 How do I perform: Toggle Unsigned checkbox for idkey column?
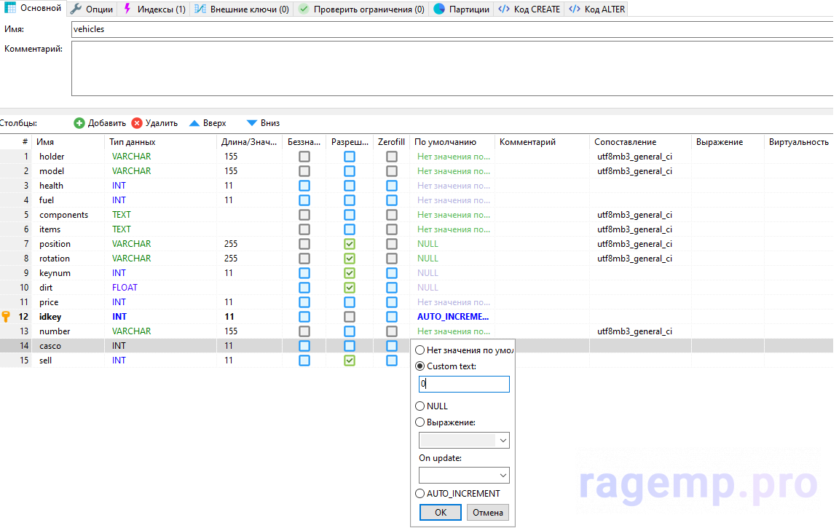point(304,317)
